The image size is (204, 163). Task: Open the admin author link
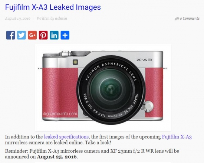[x=61, y=18]
